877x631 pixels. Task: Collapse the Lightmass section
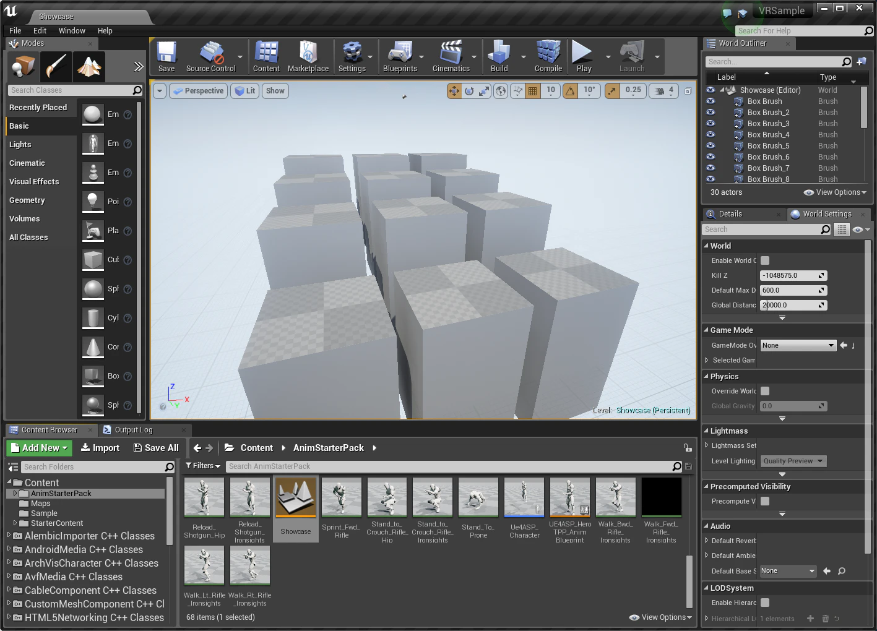(x=706, y=431)
